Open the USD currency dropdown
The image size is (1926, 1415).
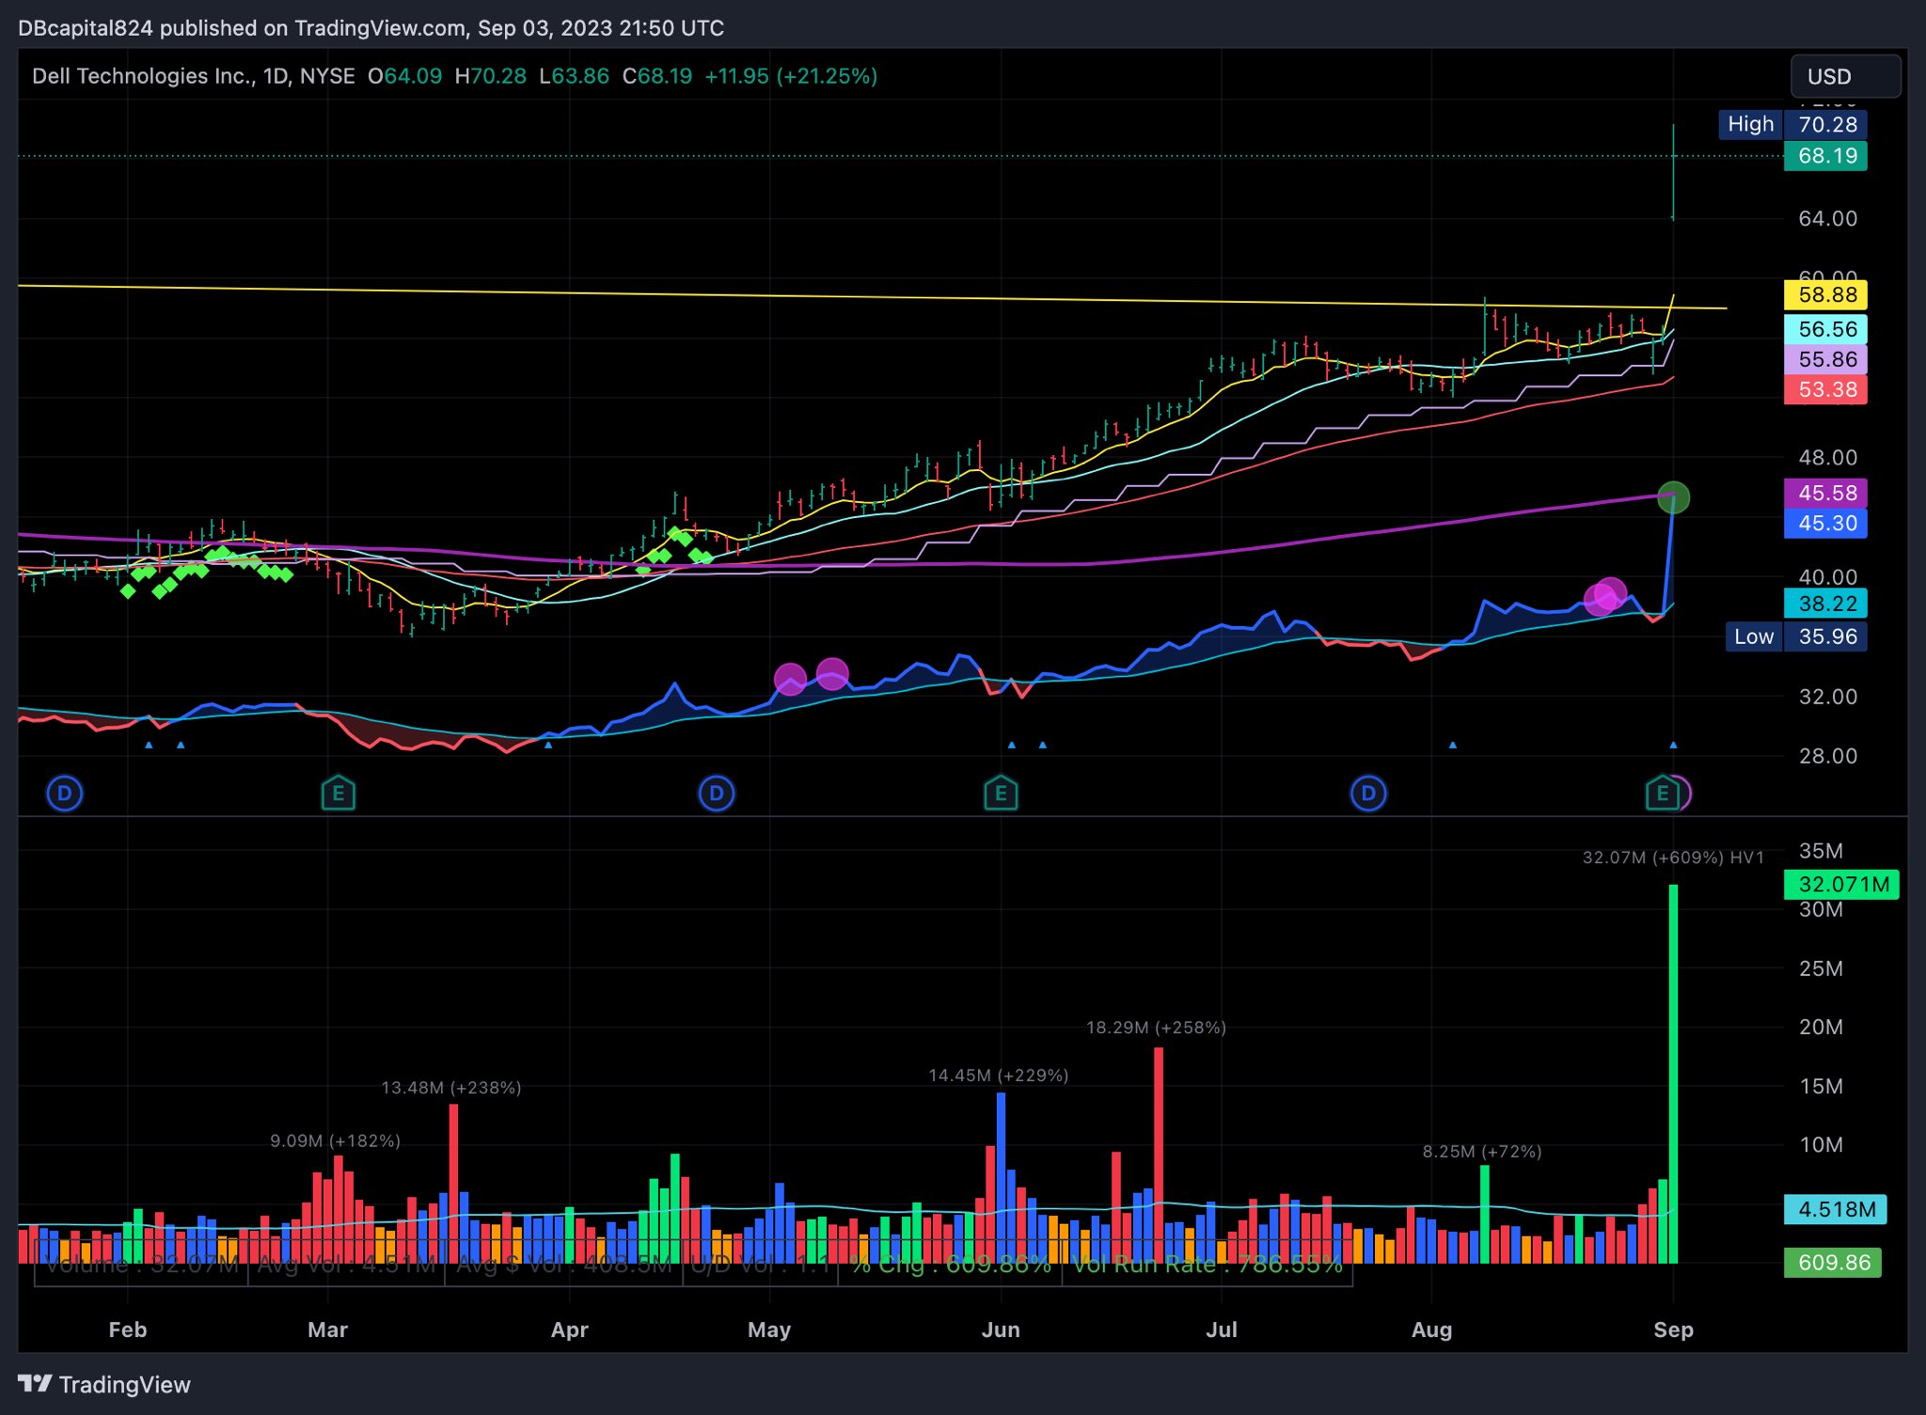coord(1844,76)
